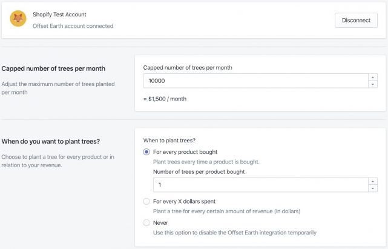
Task: Increase capped trees per month with up arrow
Action: (x=373, y=77)
